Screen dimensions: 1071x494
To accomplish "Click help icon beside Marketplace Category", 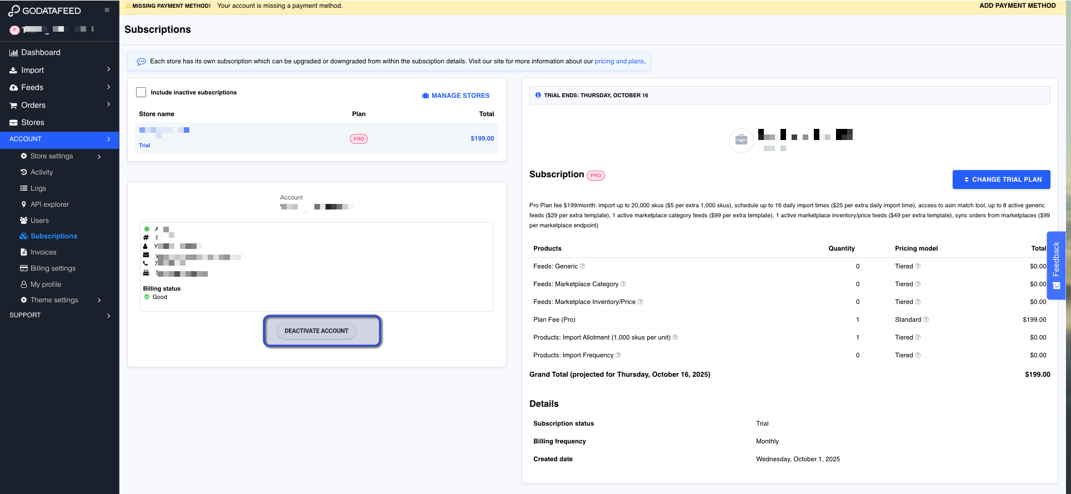I will (623, 285).
